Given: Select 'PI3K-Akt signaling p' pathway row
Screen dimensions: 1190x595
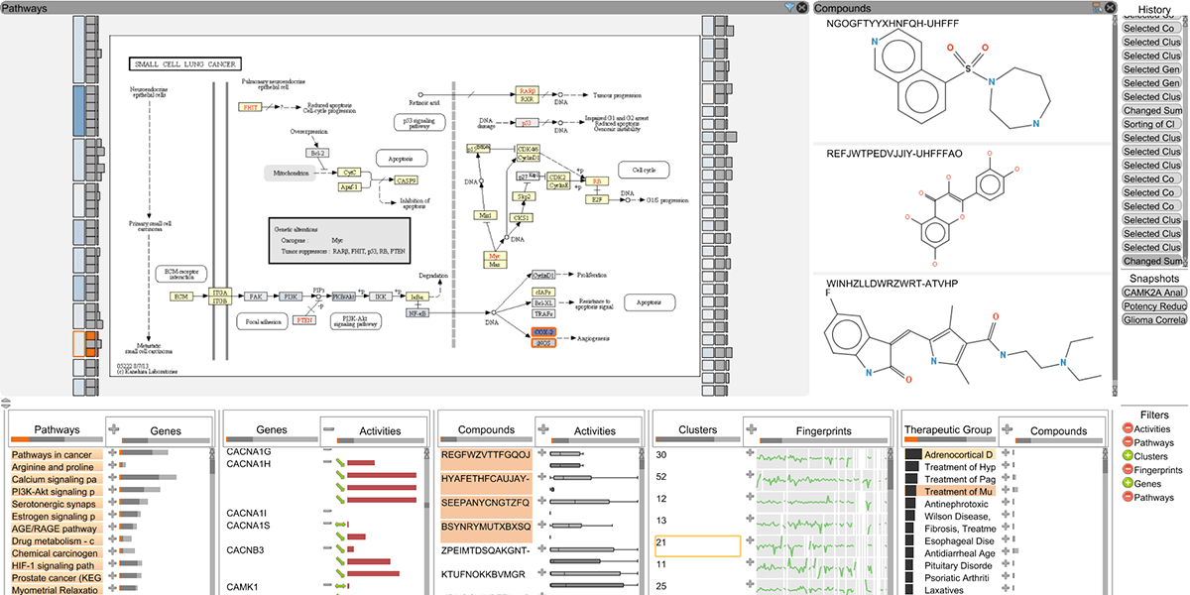Looking at the screenshot, I should (57, 492).
